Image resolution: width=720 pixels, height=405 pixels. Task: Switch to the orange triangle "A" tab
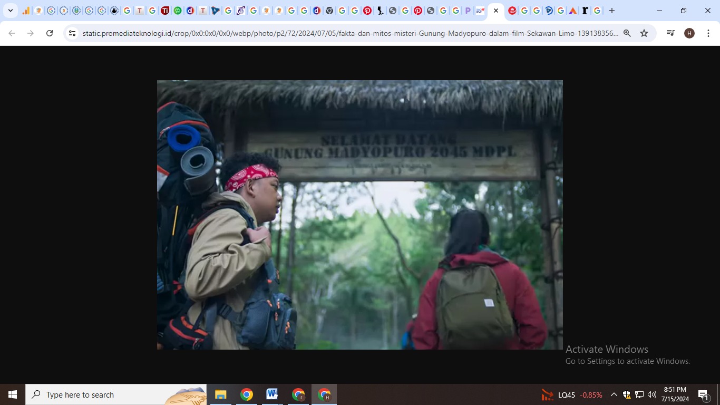tap(573, 11)
